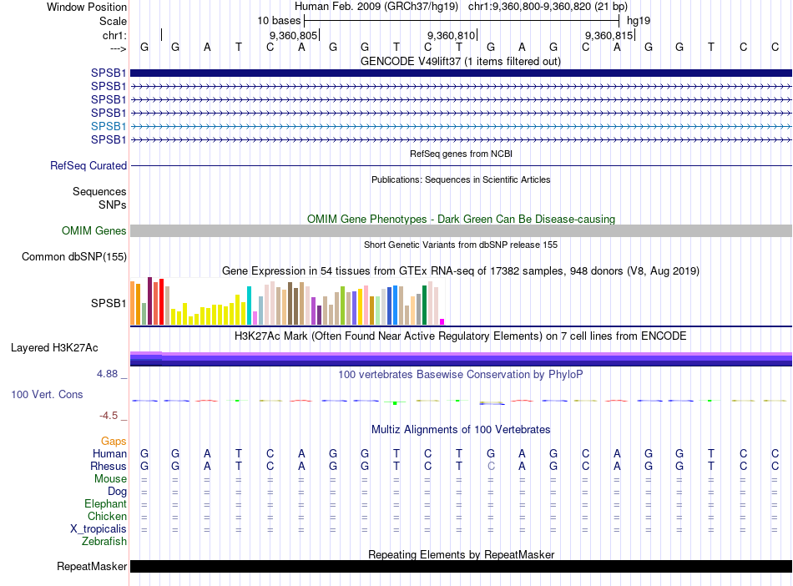Screen dimensions: 793x586
Task: Click the Rhesus alignment row label
Action: pyautogui.click(x=109, y=466)
